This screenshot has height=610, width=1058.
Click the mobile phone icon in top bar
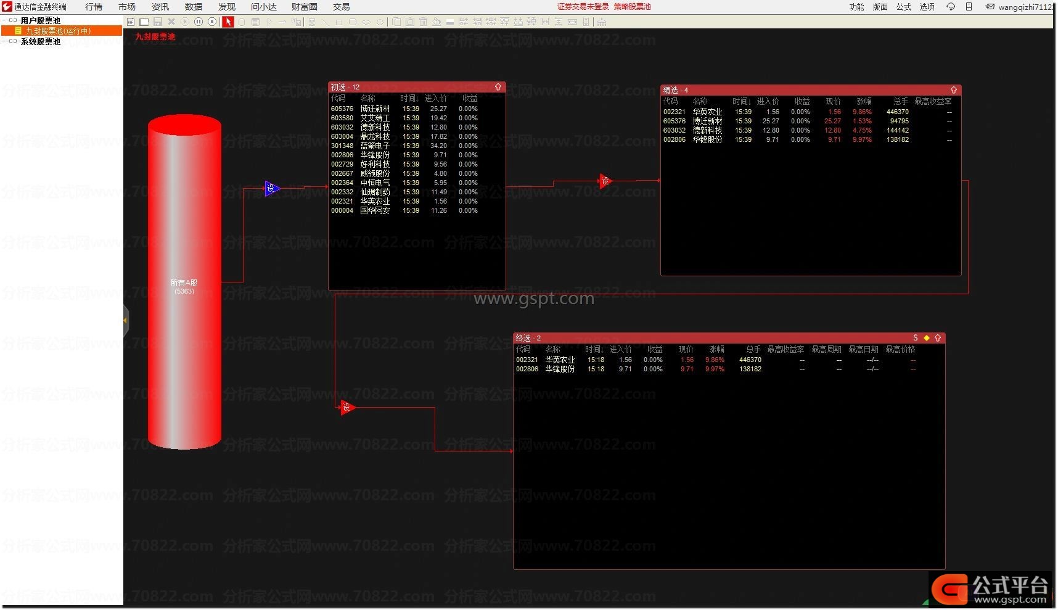[969, 7]
